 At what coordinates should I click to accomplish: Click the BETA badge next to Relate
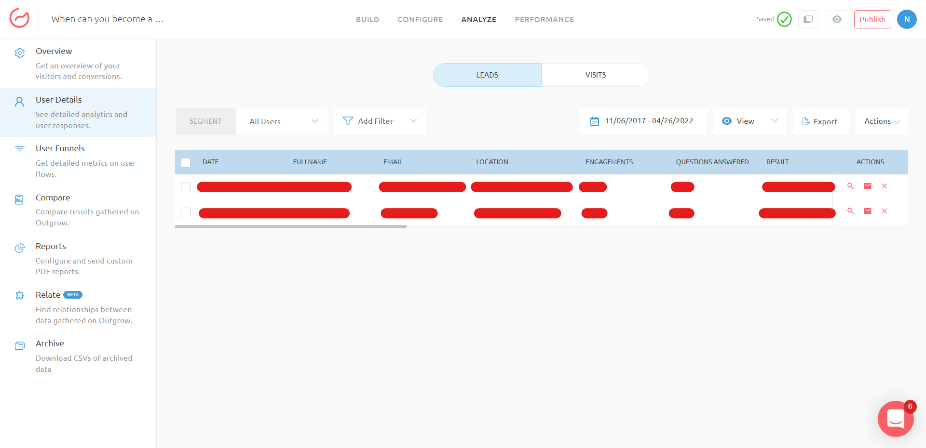coord(73,295)
